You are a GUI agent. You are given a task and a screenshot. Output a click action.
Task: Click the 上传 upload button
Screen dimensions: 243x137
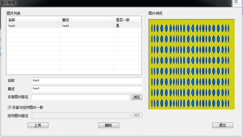pyautogui.click(x=38, y=126)
